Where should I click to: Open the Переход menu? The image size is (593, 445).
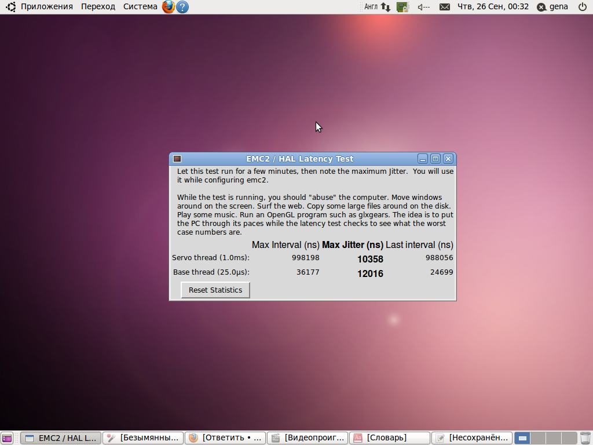pos(98,6)
